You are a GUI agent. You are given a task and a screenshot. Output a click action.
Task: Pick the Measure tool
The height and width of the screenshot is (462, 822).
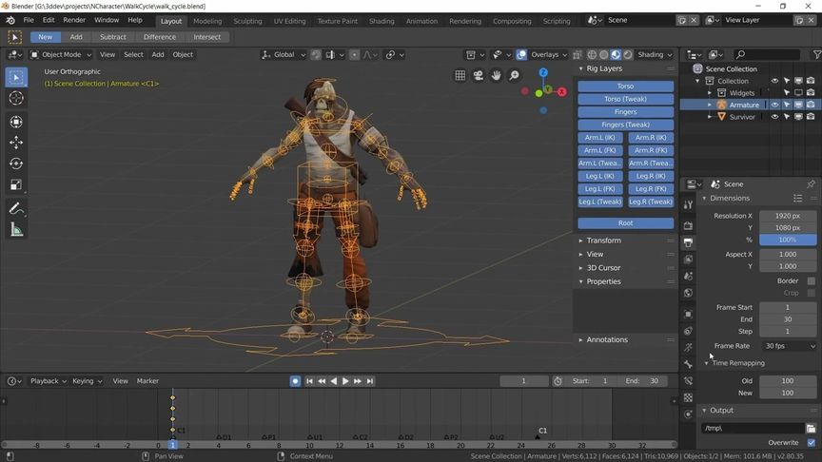click(x=16, y=230)
